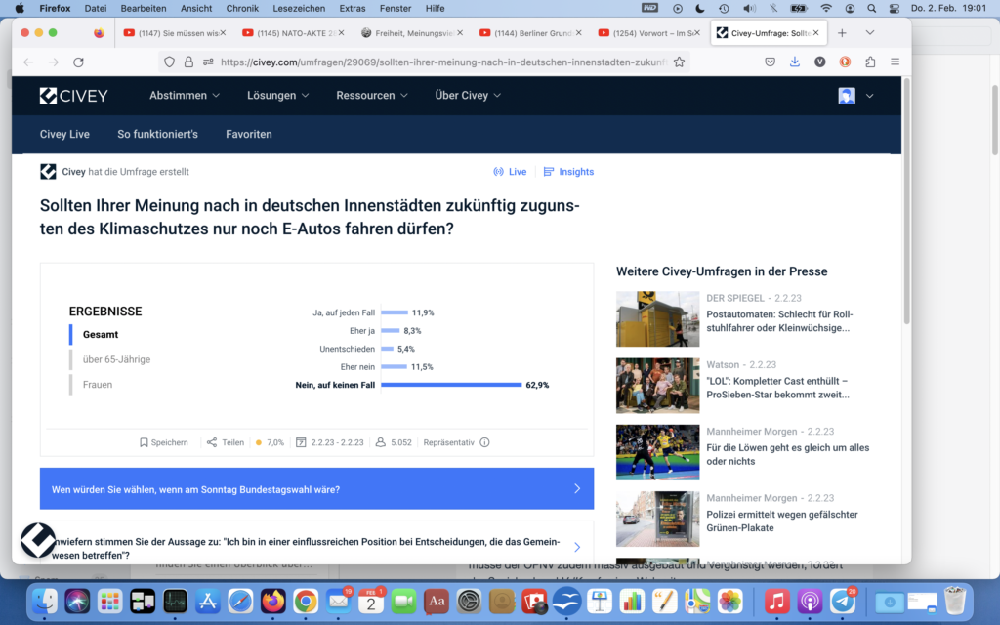Click the Teilen share icon
1000x625 pixels.
click(212, 442)
